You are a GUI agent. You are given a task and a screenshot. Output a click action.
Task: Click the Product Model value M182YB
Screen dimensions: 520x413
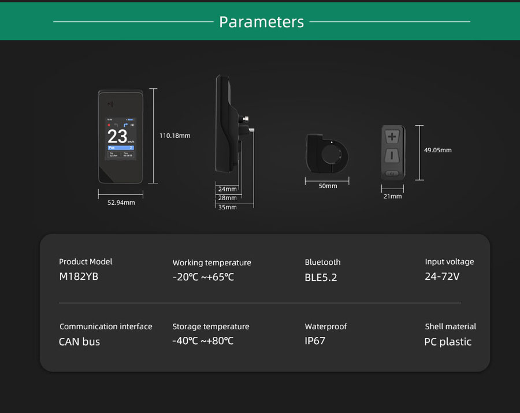(x=79, y=276)
